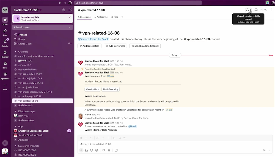Open vpn-major-incident-july-7-1748 channel
275x157 pixels.
point(42,92)
